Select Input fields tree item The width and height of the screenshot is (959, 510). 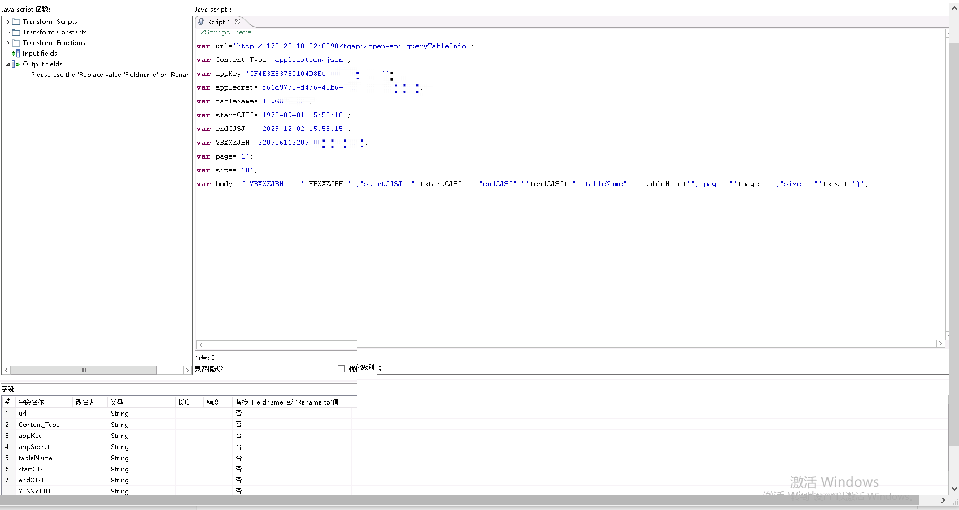(x=40, y=54)
